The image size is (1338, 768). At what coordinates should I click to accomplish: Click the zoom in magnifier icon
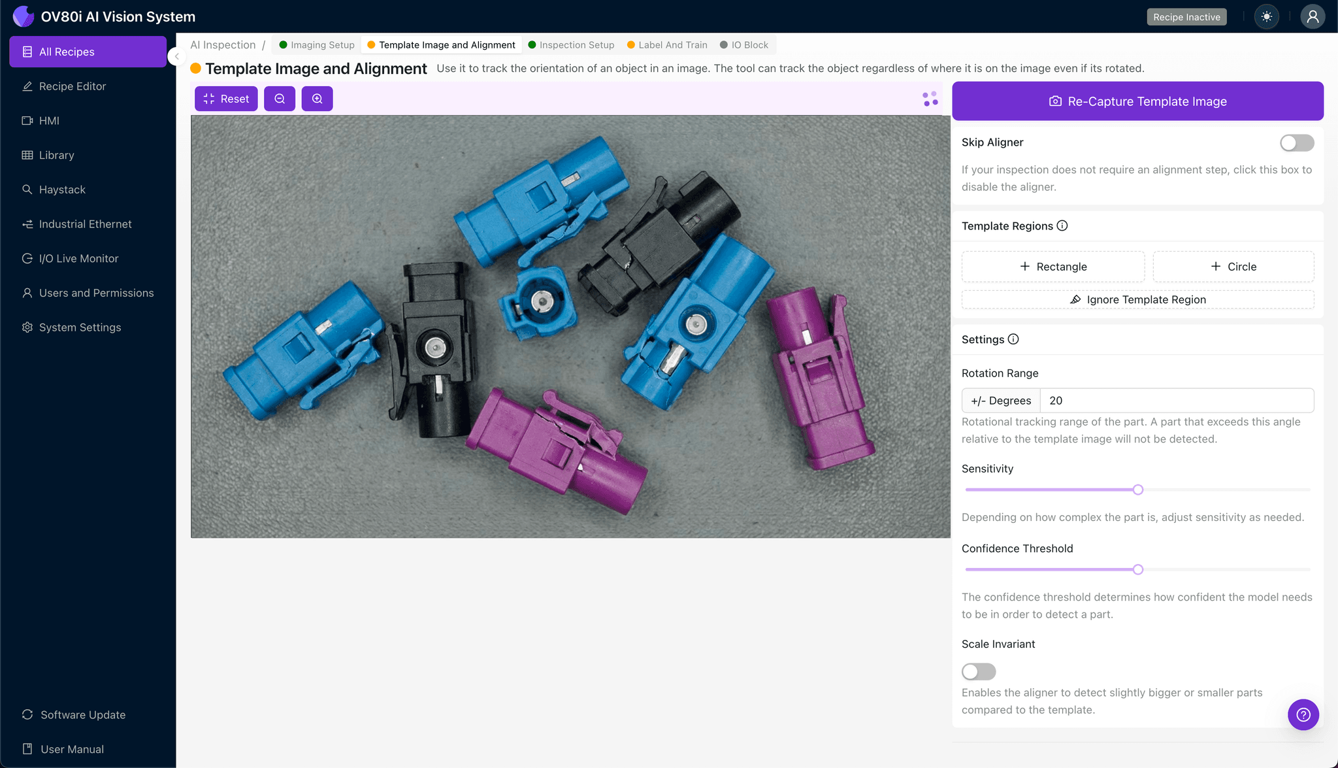(x=317, y=99)
